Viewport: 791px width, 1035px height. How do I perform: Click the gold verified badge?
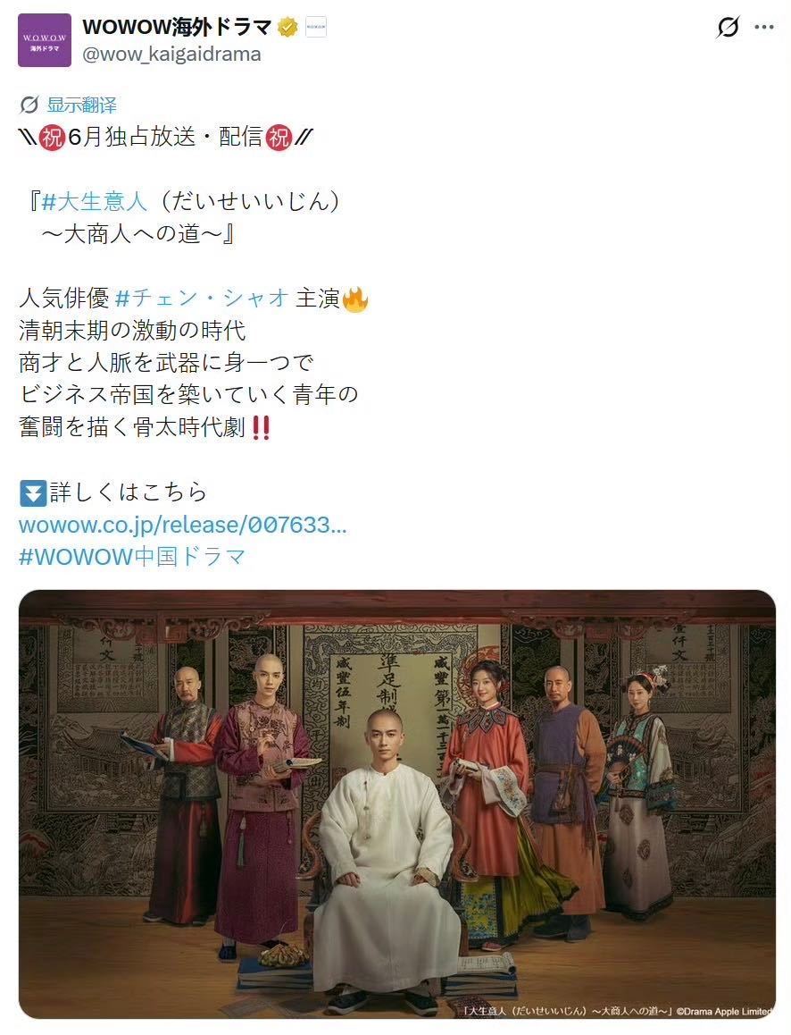coord(288,28)
